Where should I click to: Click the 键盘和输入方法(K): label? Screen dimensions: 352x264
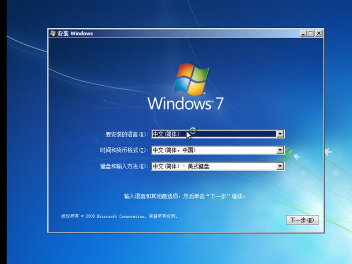(124, 166)
